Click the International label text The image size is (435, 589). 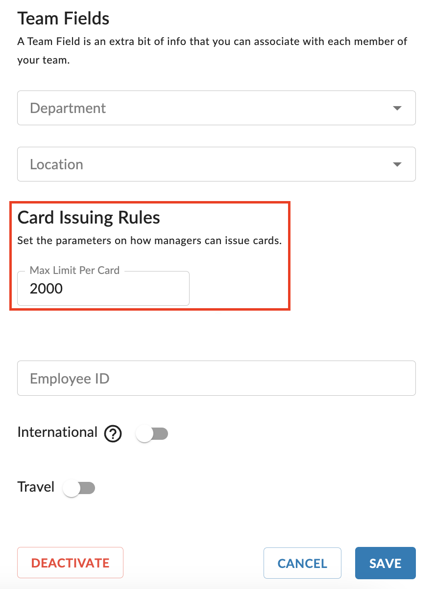click(x=57, y=432)
